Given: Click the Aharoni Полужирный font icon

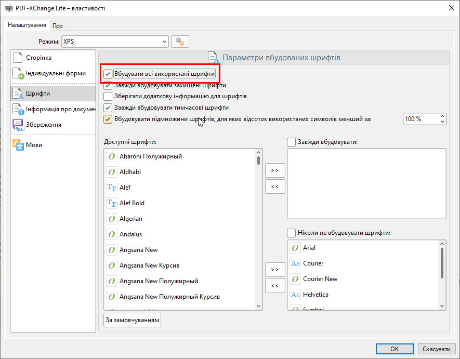Looking at the screenshot, I should pyautogui.click(x=112, y=156).
